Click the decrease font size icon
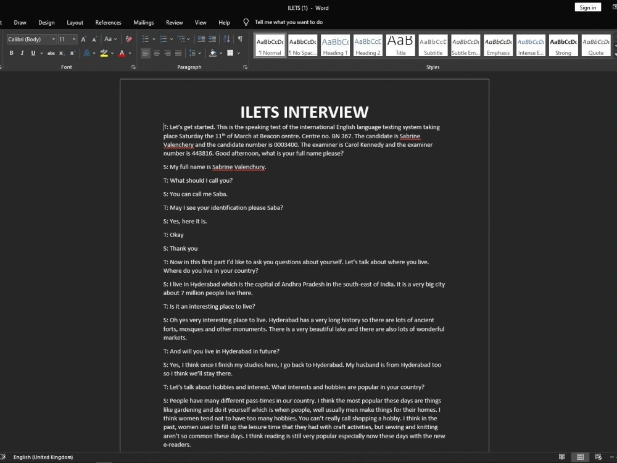 point(94,39)
